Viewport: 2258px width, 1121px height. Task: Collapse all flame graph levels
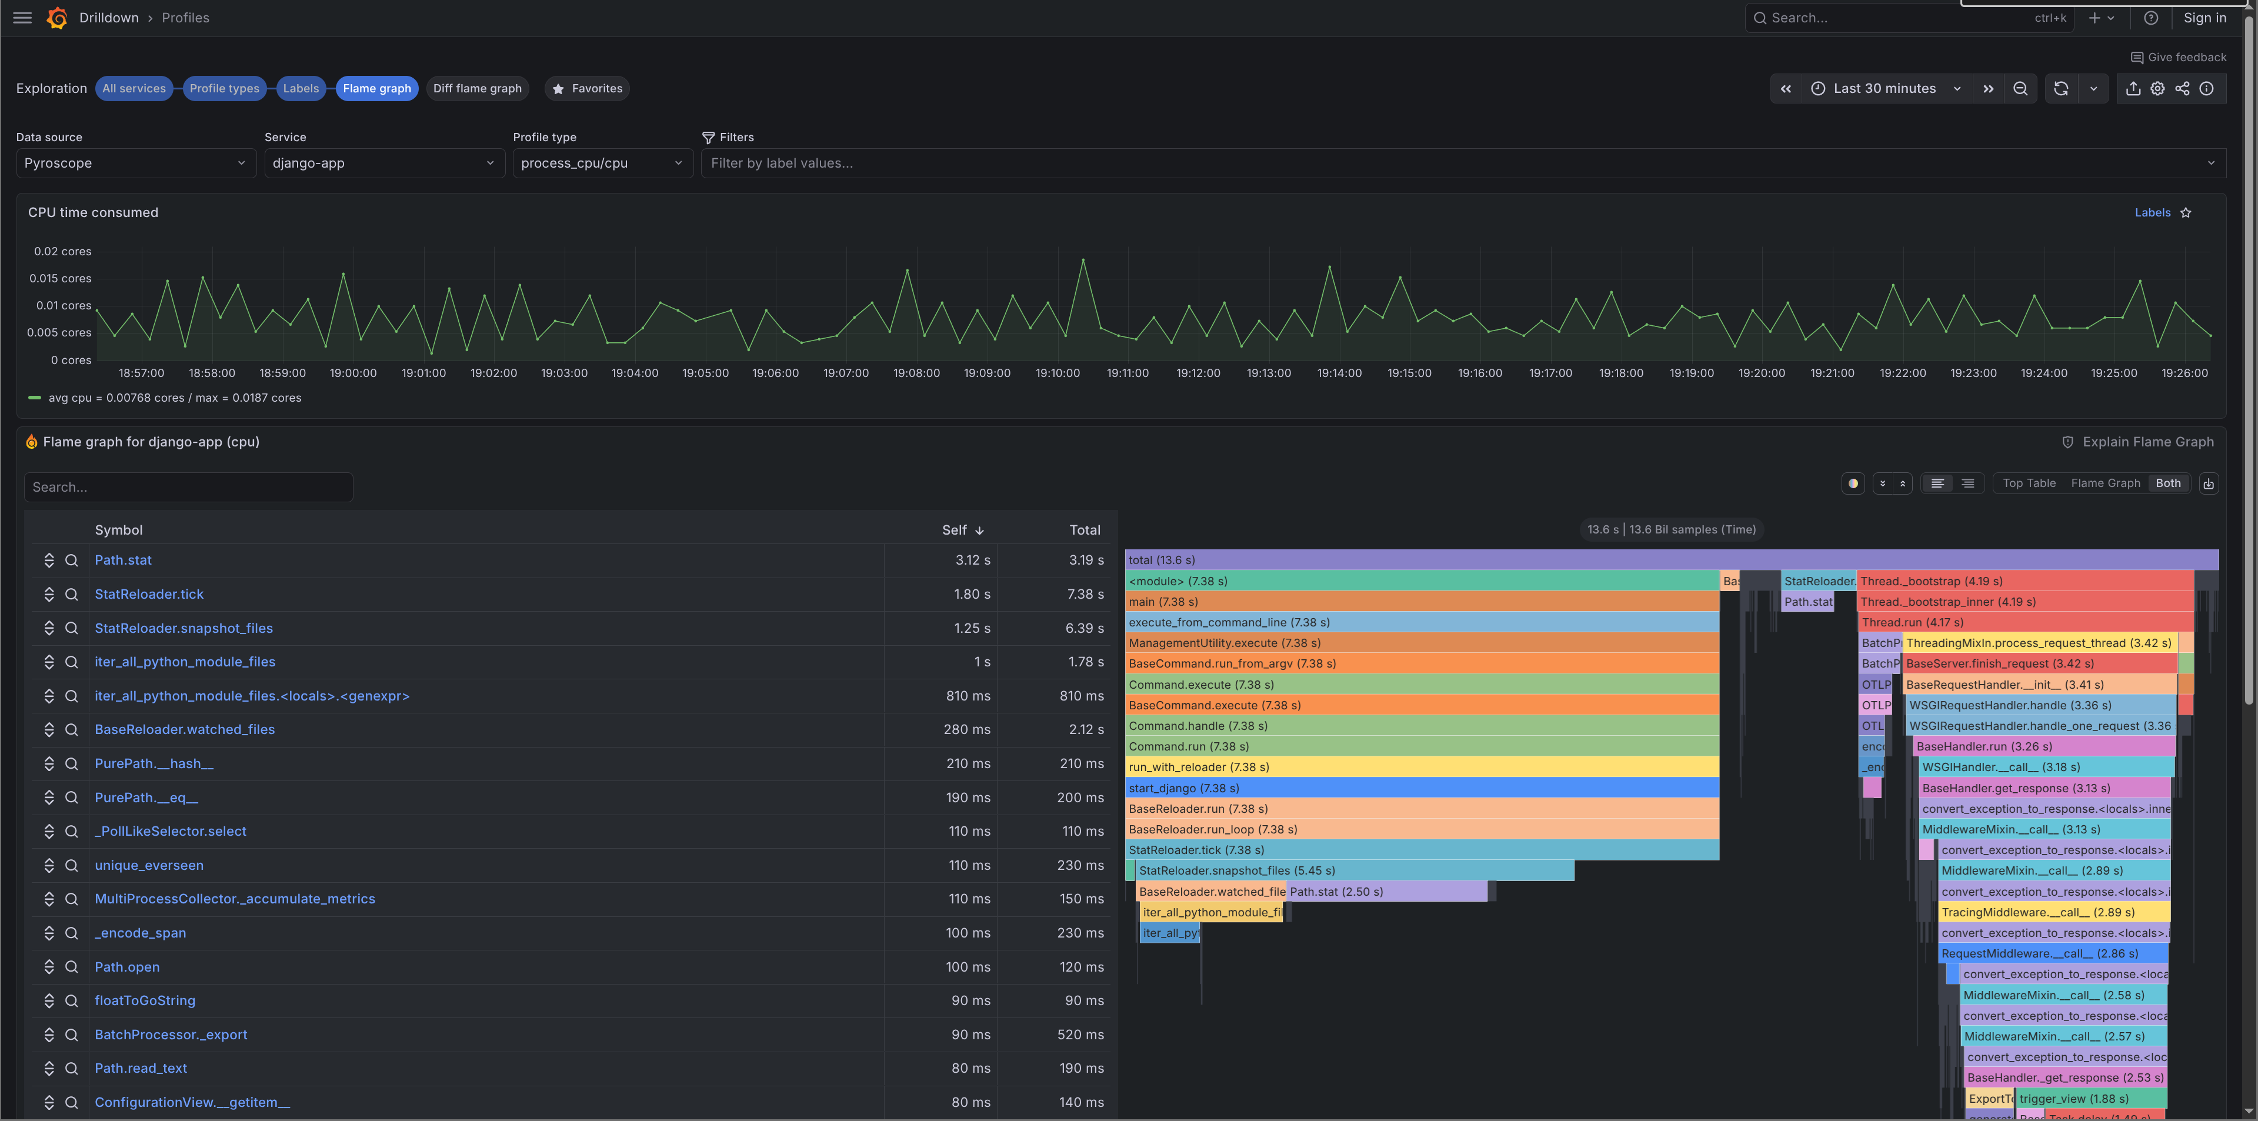point(1904,483)
